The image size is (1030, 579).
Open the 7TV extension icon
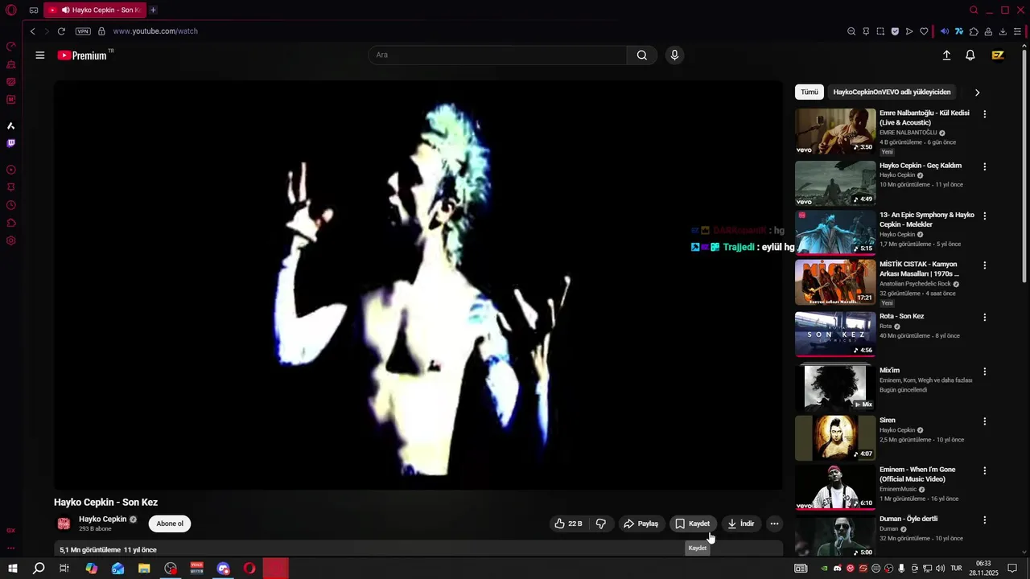coord(959,31)
